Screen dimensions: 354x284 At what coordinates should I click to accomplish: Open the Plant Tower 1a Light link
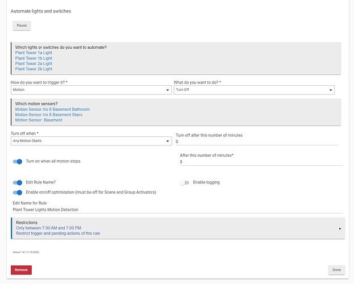[x=34, y=53]
